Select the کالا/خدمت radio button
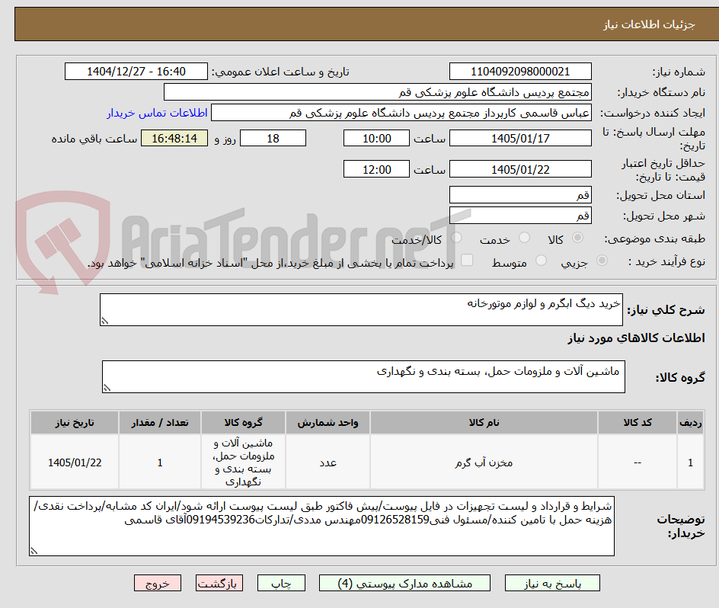This screenshot has width=719, height=608. coord(456,238)
